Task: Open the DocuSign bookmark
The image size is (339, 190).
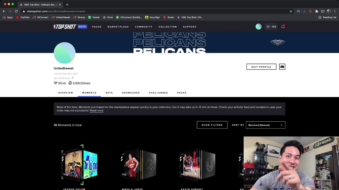Action: [x=153, y=17]
